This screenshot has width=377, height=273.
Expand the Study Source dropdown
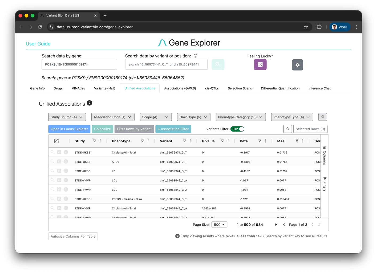click(67, 117)
